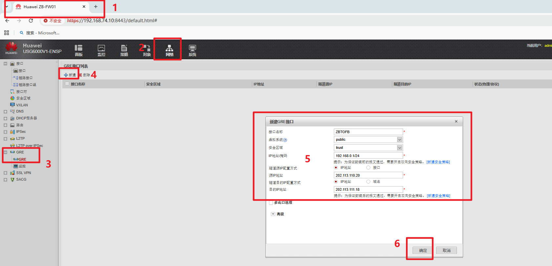Viewport: 552px width, 266px height.
Task: Enable the 多出口选项 checkbox
Action: coord(271,203)
